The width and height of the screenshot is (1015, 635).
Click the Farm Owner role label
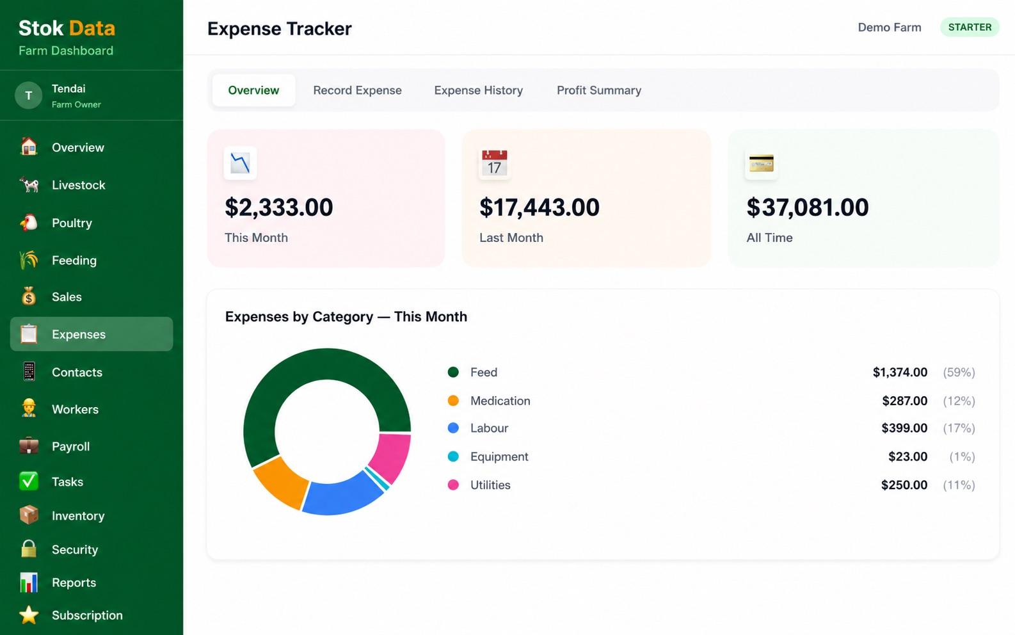[76, 104]
